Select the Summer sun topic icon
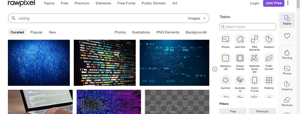 (225, 80)
